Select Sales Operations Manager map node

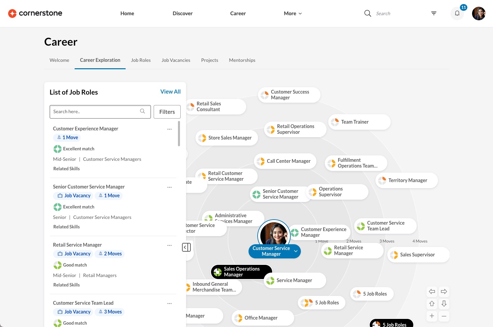pos(241,272)
